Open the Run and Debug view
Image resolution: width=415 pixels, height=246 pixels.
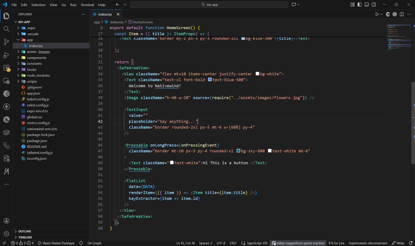pos(6,55)
